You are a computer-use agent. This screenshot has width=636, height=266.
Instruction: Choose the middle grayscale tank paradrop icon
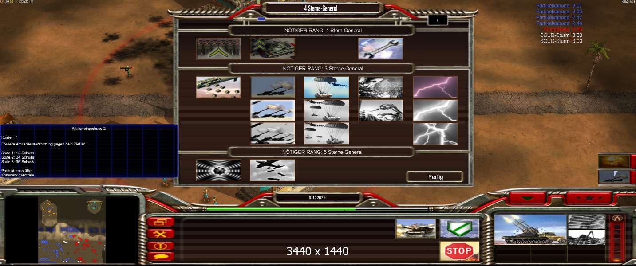pyautogui.click(x=327, y=110)
